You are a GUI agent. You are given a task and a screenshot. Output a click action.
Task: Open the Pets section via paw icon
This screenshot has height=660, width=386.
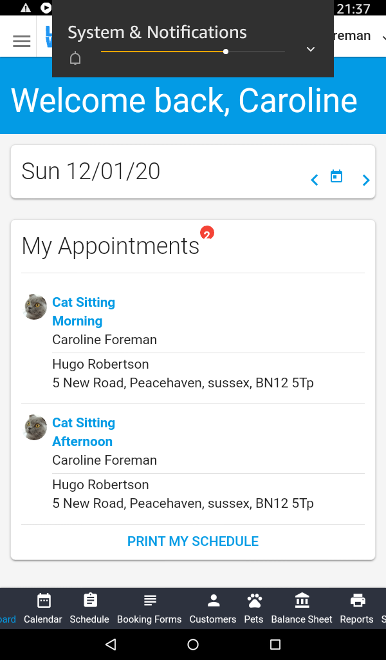click(x=253, y=607)
